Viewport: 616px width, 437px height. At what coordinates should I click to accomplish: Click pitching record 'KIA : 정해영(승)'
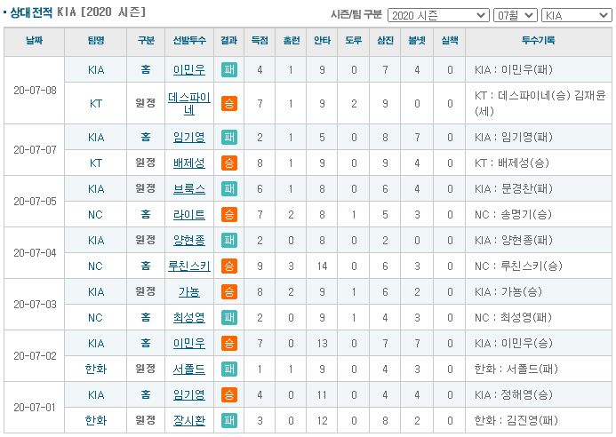pos(514,394)
